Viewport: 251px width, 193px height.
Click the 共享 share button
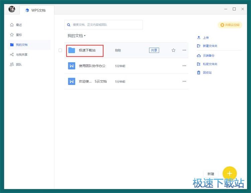[x=154, y=50]
